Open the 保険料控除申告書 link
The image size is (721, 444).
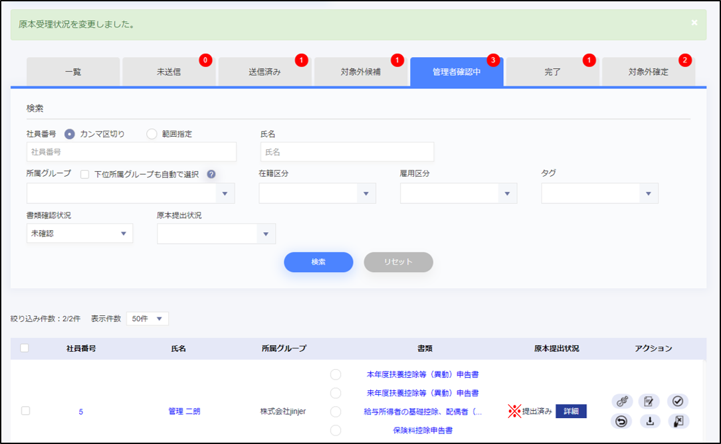click(423, 430)
